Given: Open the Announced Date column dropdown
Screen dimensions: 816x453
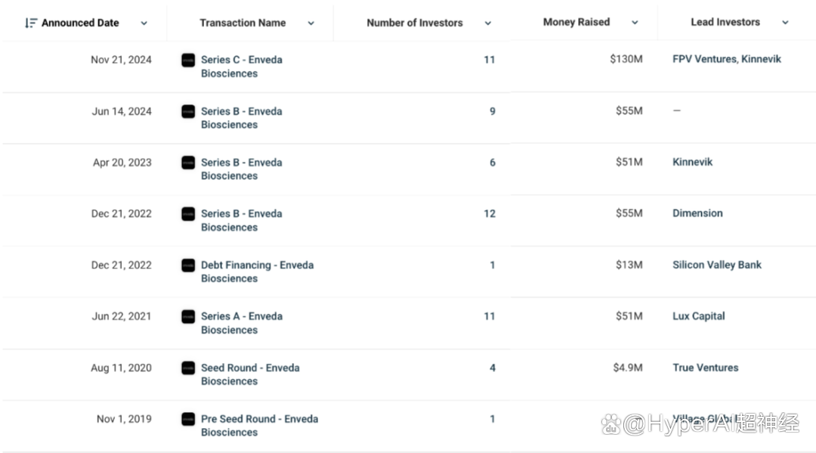Looking at the screenshot, I should 144,23.
